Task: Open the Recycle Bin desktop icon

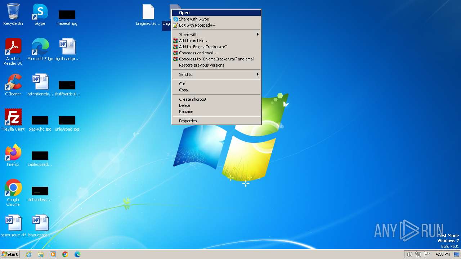Action: coord(13,14)
